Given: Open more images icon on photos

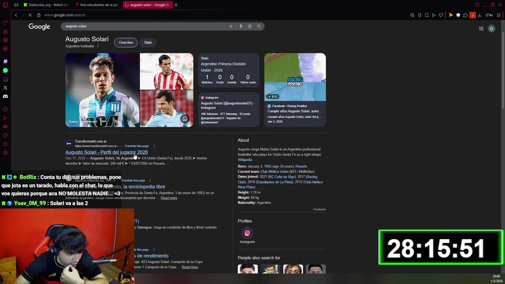Looking at the screenshot, I should 185,119.
